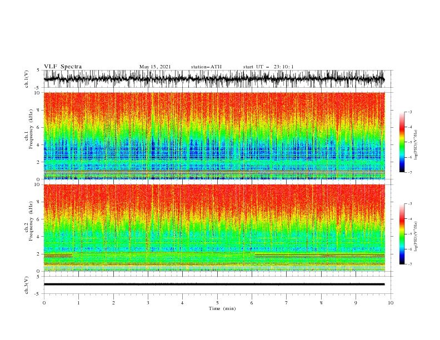Click time axis tick label "7"
Screen dimensions: 440x340
[287, 303]
